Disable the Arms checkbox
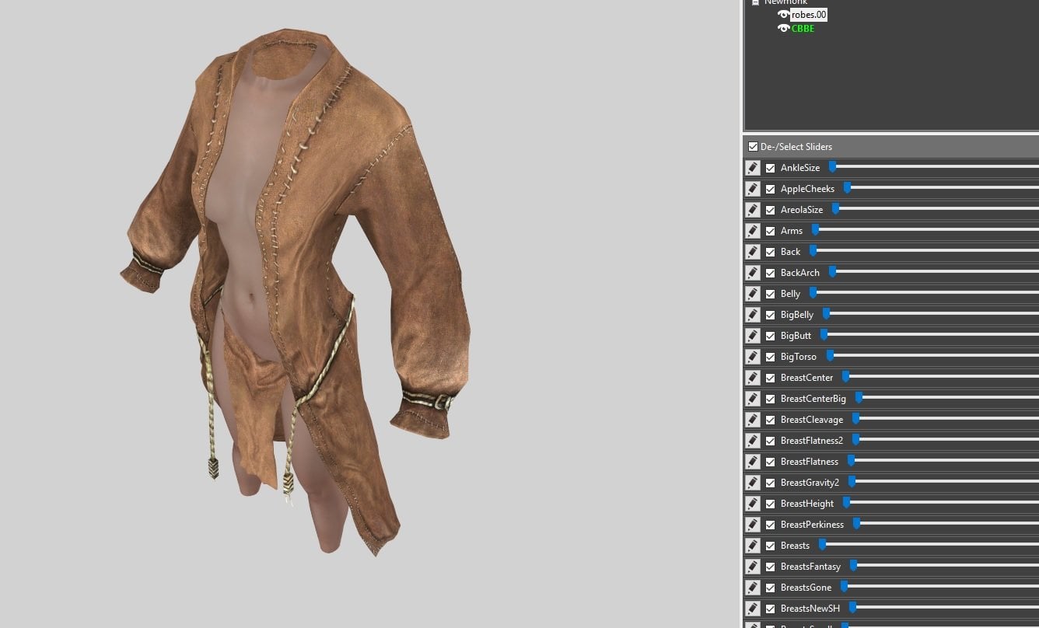Screen dimensions: 1039x628 coord(770,231)
